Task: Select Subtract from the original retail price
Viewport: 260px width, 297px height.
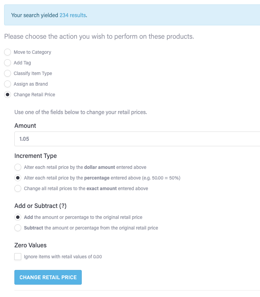Action: coord(18,228)
